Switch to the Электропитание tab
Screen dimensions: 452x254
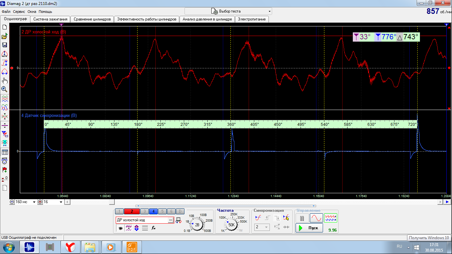pyautogui.click(x=252, y=19)
